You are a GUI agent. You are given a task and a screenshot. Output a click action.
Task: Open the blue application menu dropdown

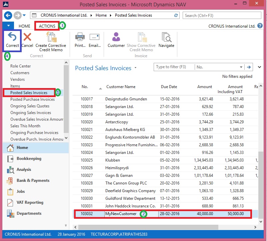[8, 26]
